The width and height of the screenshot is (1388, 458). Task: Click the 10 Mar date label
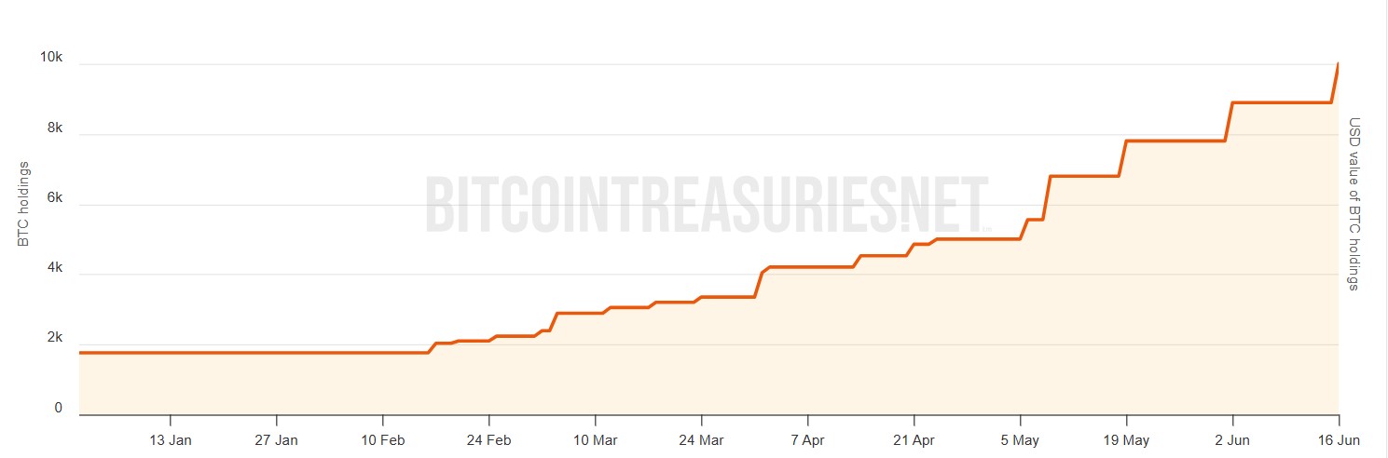595,439
